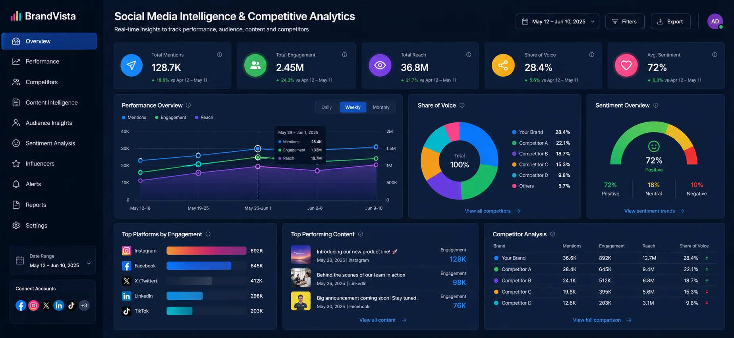Viewport: 734px width, 338px height.
Task: Open the Filters button
Action: [x=625, y=21]
